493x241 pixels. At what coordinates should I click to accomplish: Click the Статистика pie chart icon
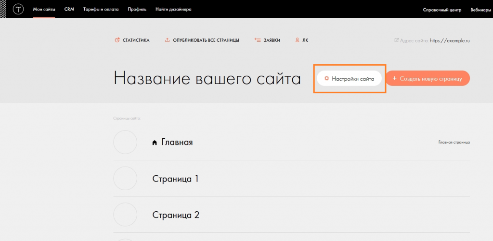click(x=117, y=40)
